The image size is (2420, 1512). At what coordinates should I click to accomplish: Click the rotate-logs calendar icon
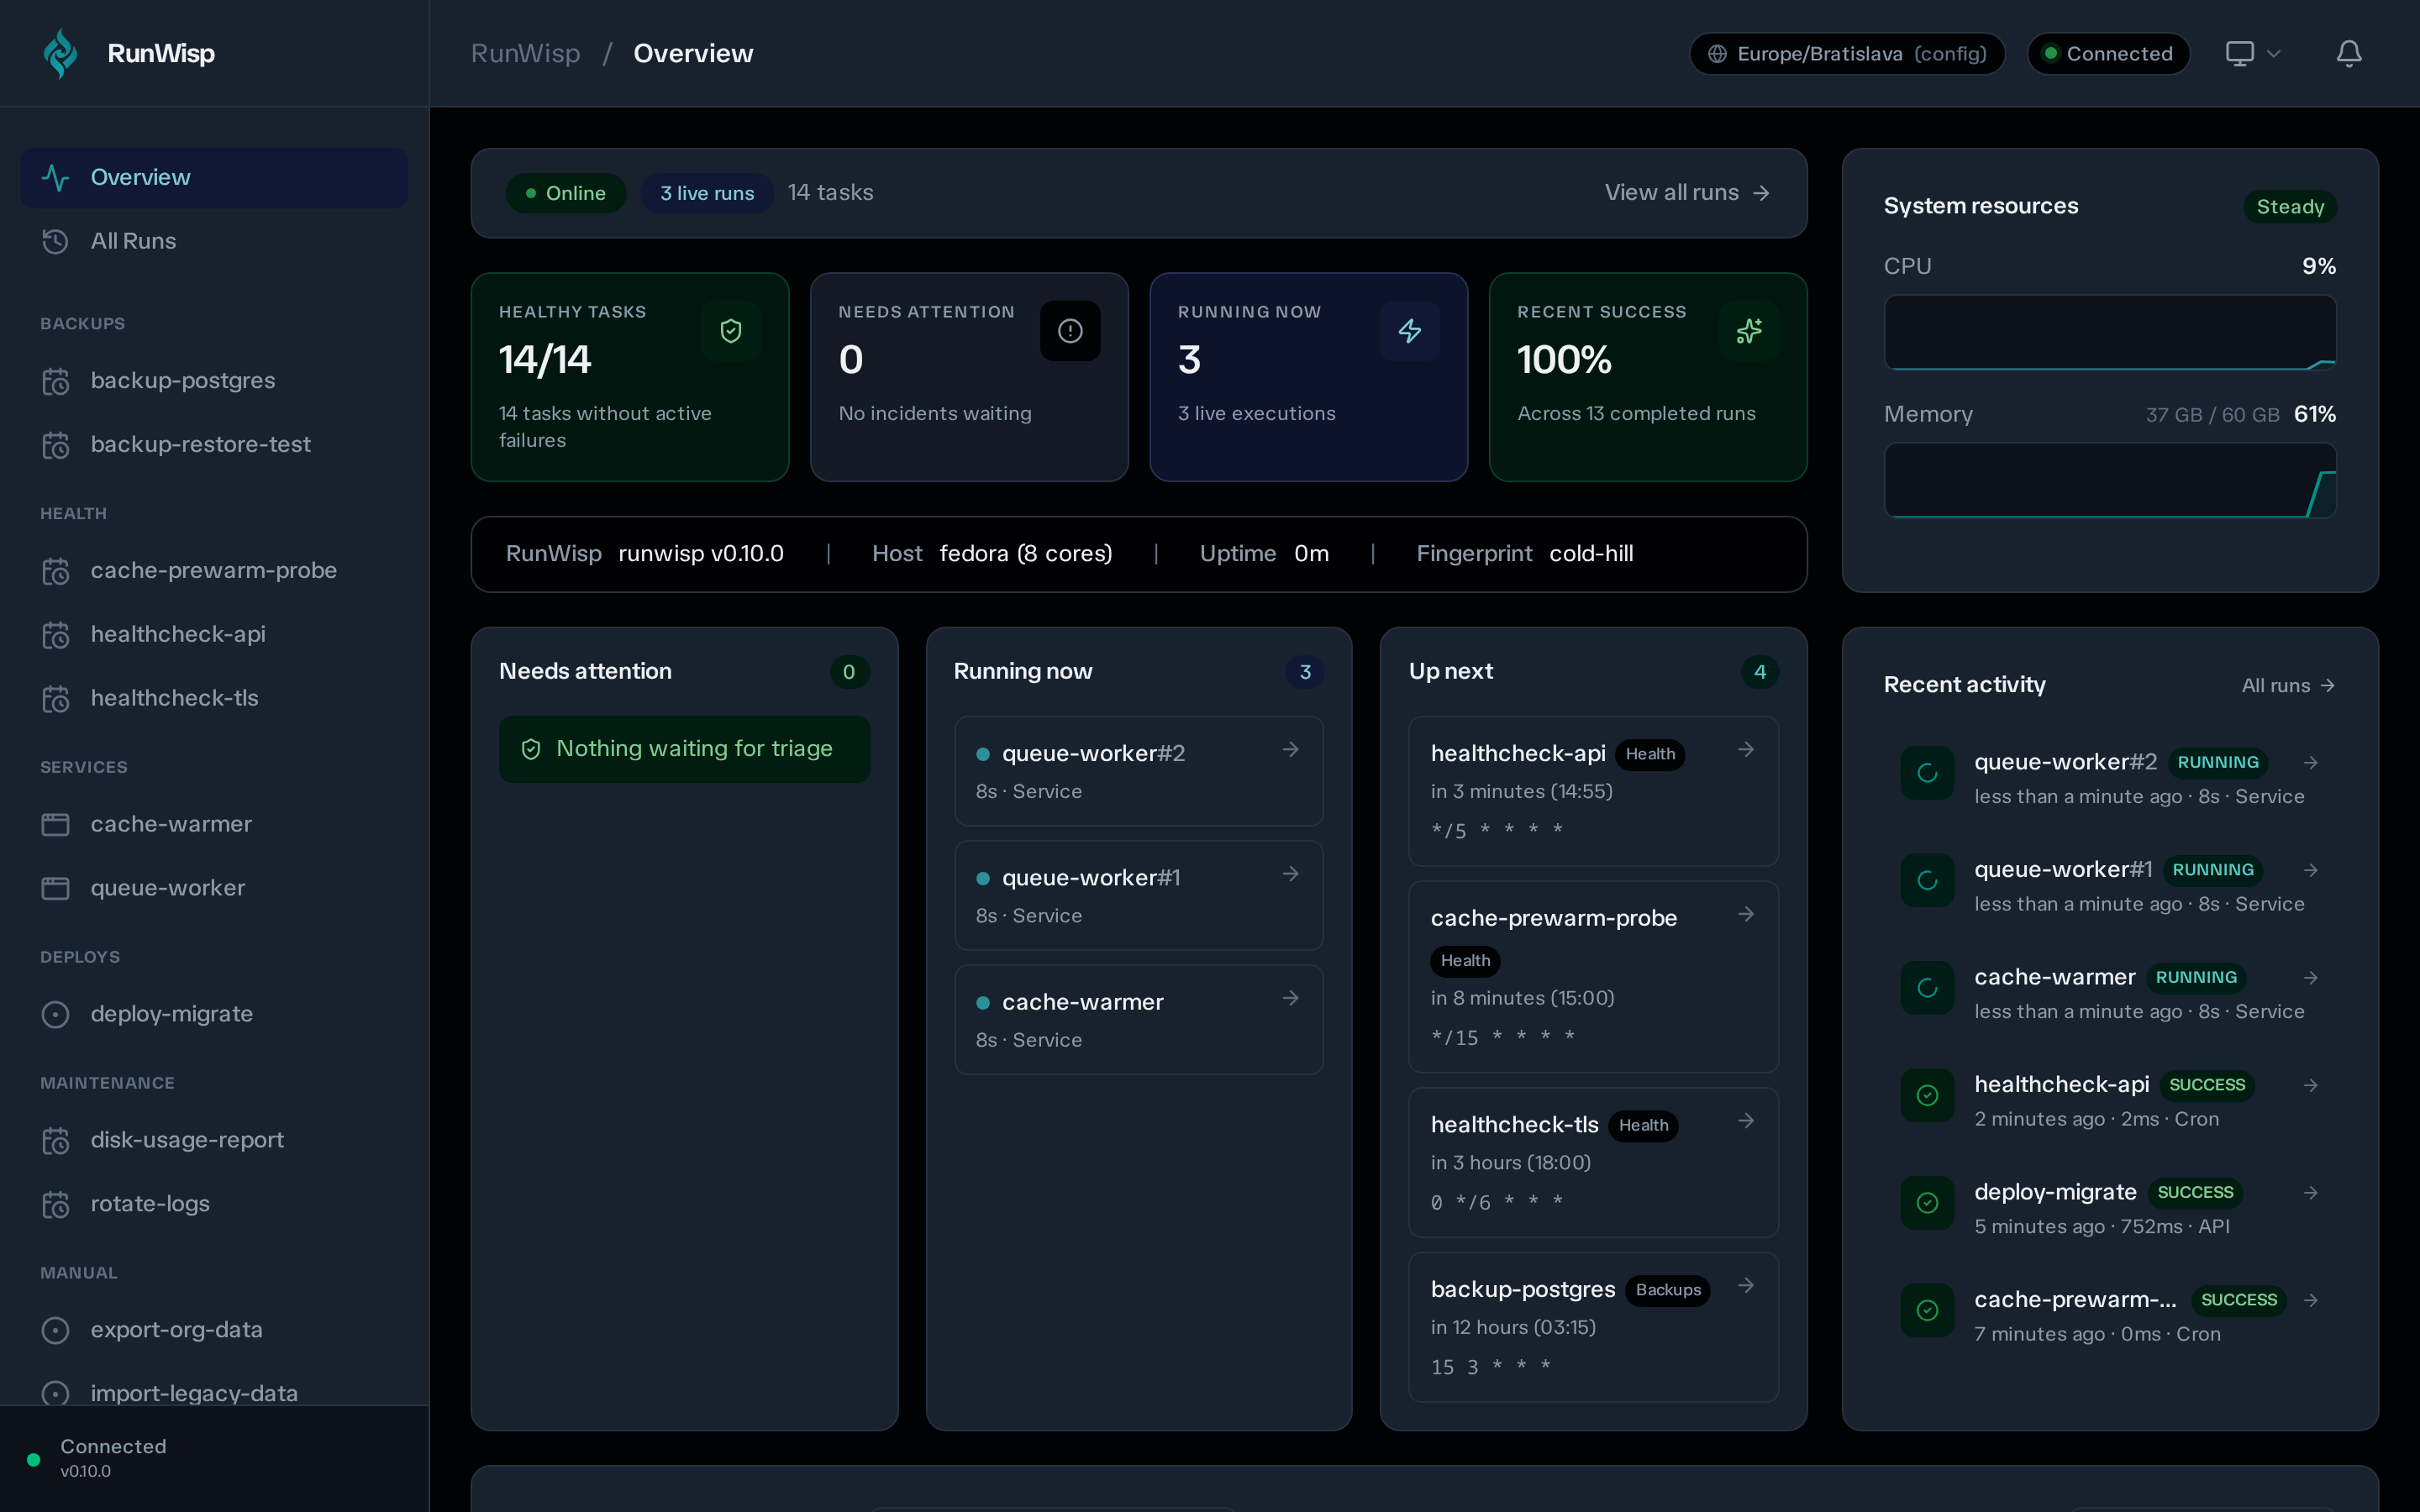pyautogui.click(x=55, y=1204)
